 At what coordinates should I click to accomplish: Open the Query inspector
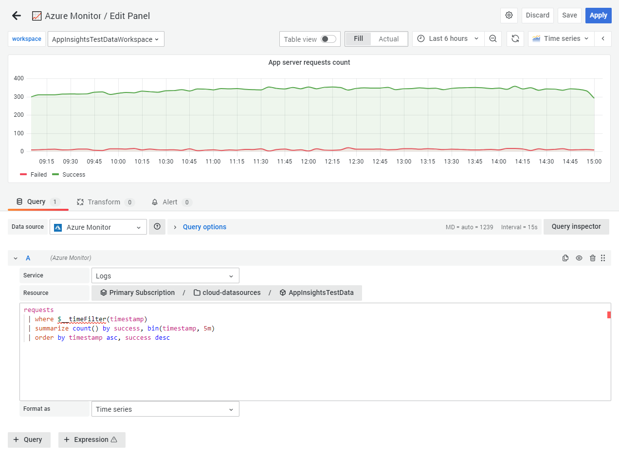(x=576, y=226)
